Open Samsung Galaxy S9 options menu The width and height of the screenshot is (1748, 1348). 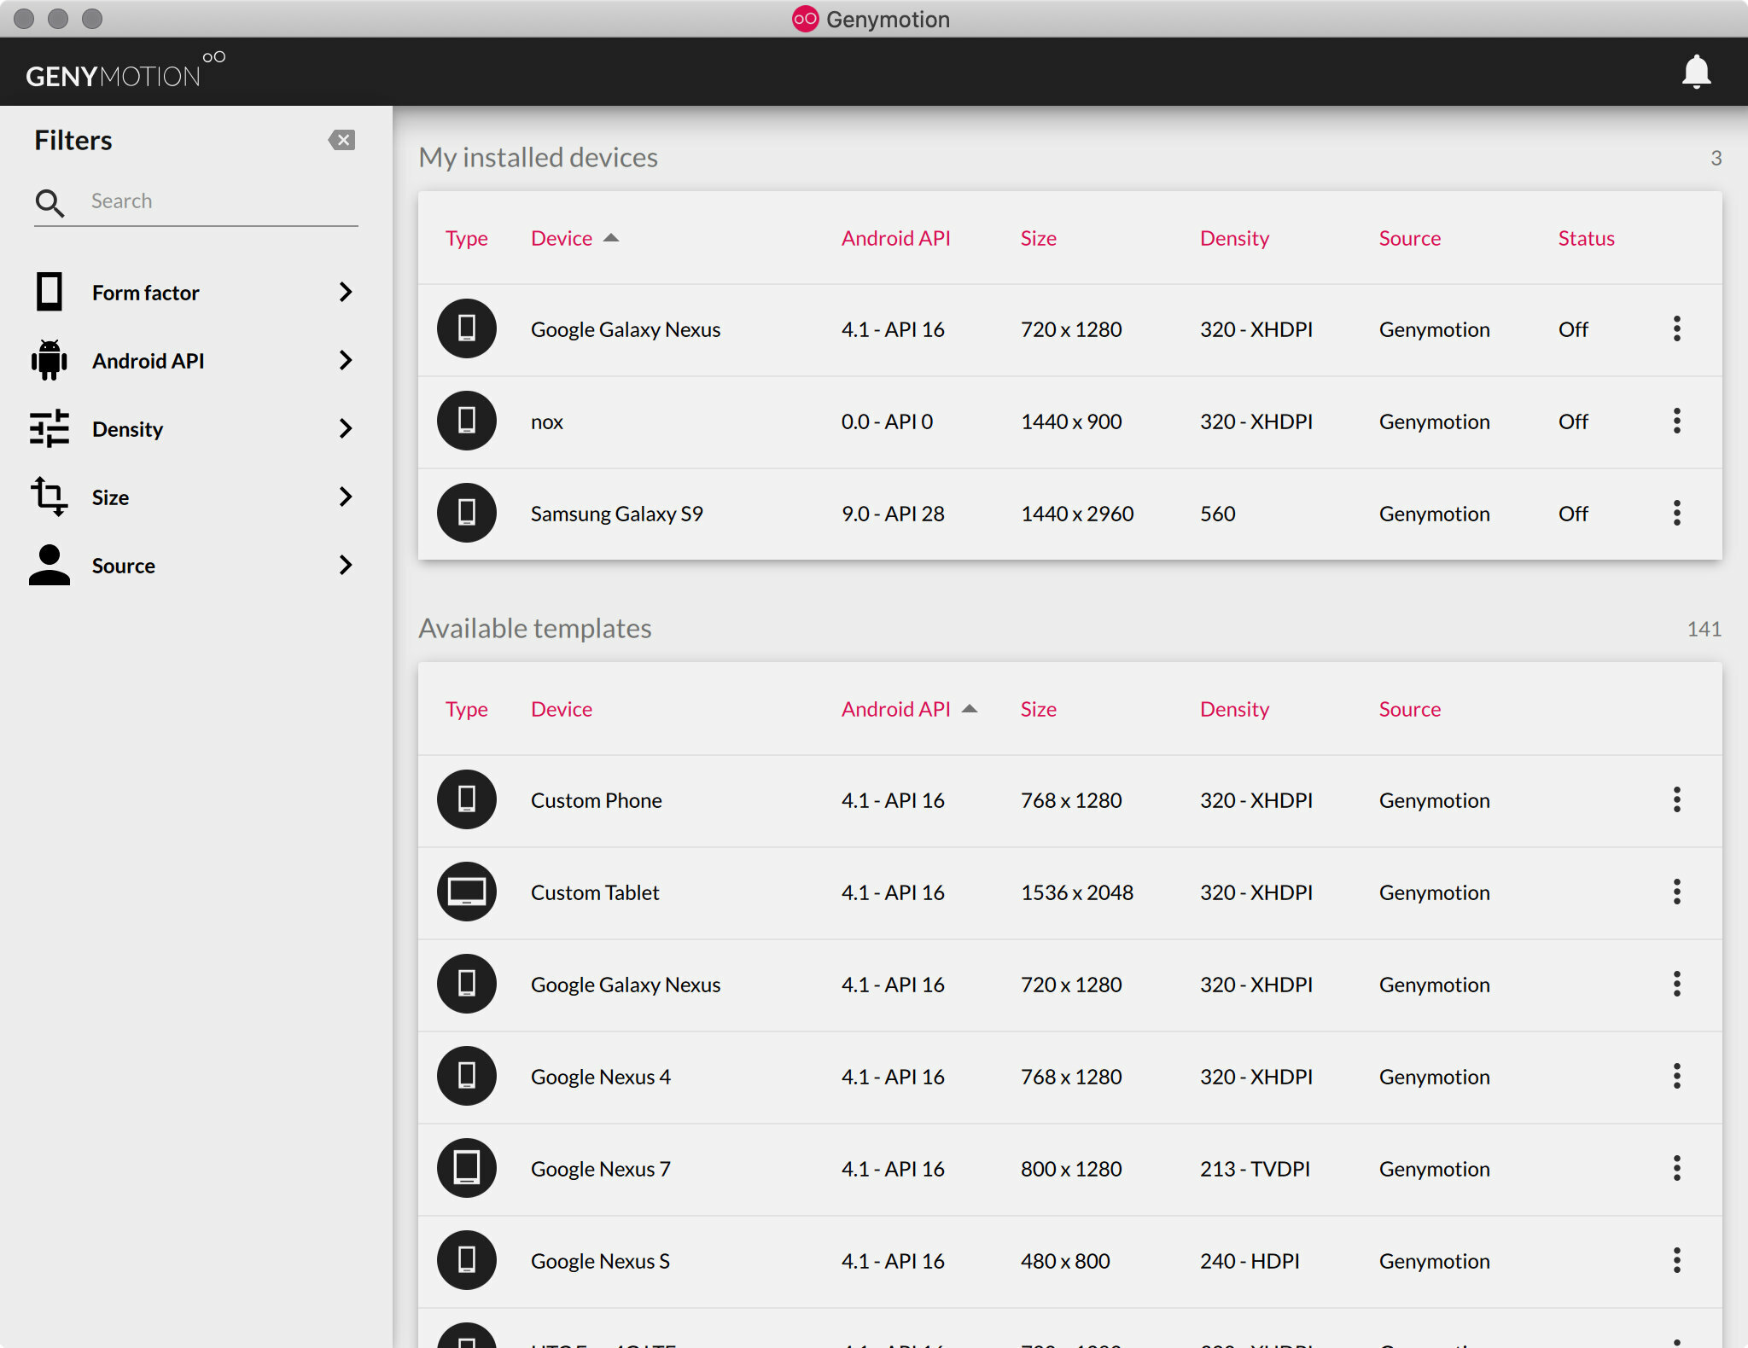pos(1676,514)
